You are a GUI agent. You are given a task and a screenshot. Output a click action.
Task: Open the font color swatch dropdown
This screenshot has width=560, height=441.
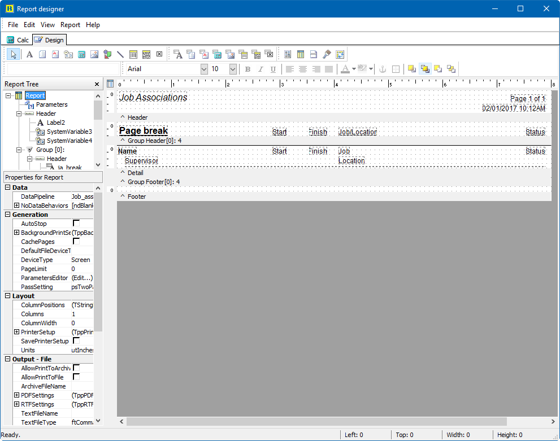[x=354, y=69]
